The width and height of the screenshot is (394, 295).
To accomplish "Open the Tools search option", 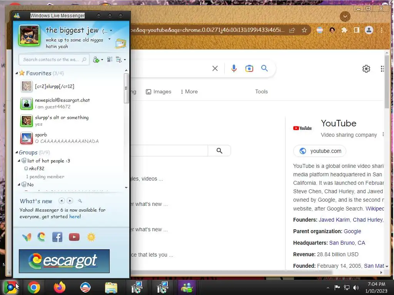I will [x=261, y=92].
